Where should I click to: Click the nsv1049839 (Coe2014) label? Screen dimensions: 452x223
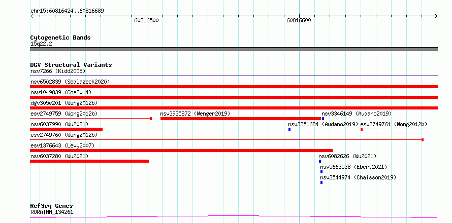(x=61, y=92)
